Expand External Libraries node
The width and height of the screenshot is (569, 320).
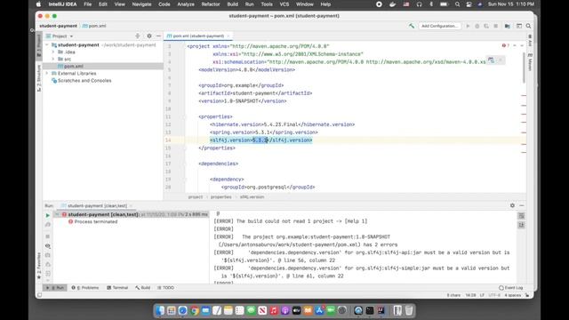47,73
